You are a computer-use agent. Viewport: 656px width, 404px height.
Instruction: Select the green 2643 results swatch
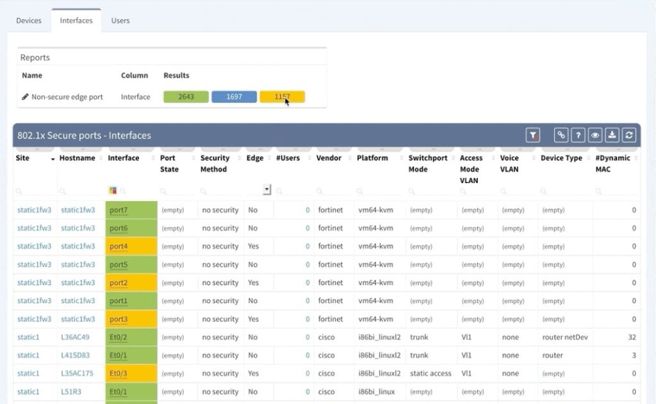(x=186, y=97)
